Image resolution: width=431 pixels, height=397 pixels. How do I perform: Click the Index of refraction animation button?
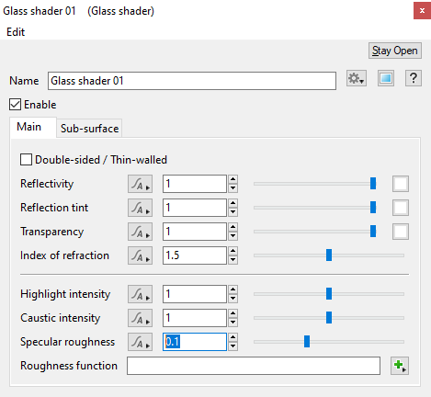click(x=140, y=255)
